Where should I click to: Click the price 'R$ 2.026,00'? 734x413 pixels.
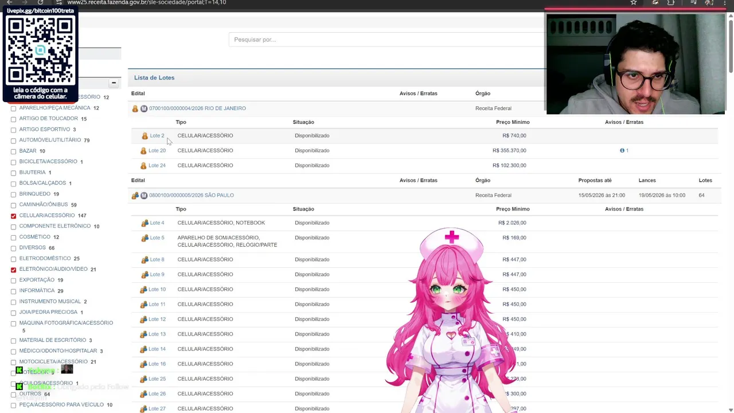[512, 223]
